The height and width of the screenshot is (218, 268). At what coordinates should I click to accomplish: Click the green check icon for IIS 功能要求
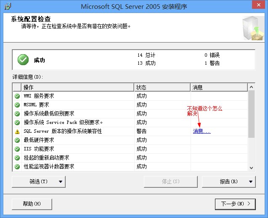17,149
